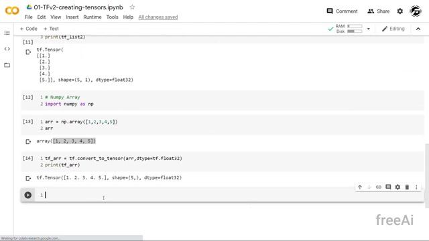This screenshot has width=429, height=241.
Task: Open the File menu
Action: [28, 17]
